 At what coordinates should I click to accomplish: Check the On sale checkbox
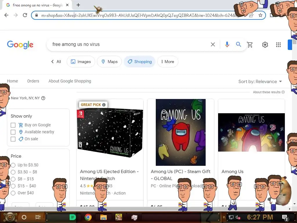click(13, 139)
